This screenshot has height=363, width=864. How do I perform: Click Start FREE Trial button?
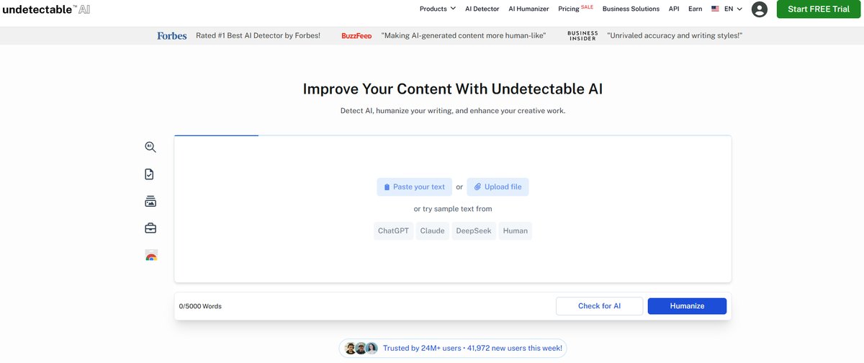pyautogui.click(x=818, y=9)
